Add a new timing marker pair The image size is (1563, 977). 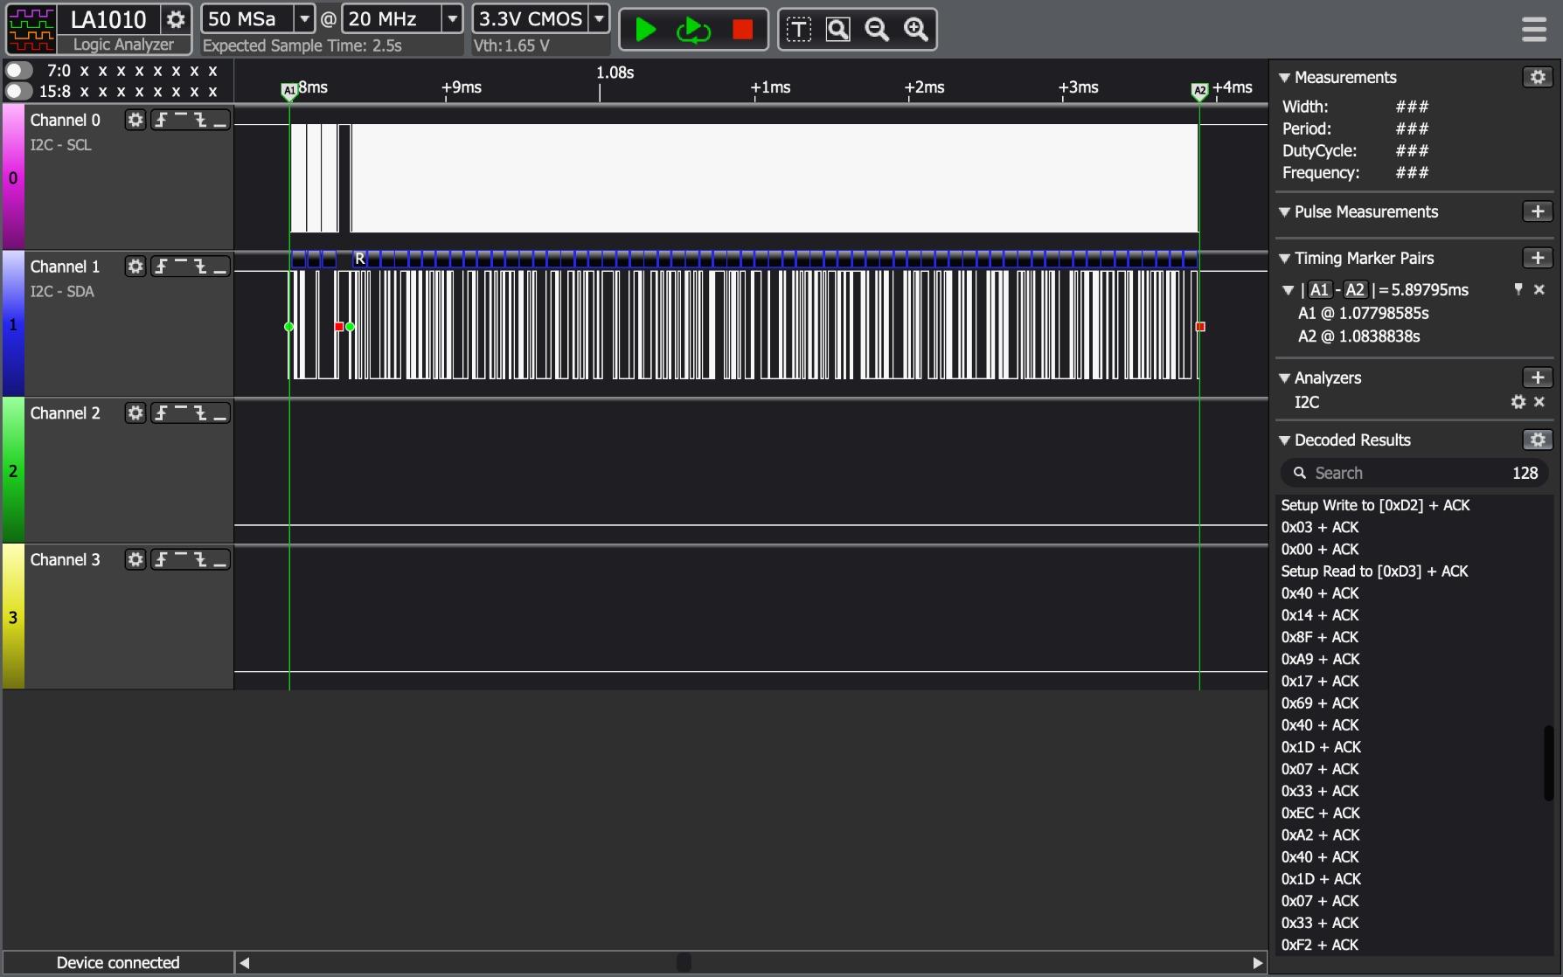pos(1538,258)
